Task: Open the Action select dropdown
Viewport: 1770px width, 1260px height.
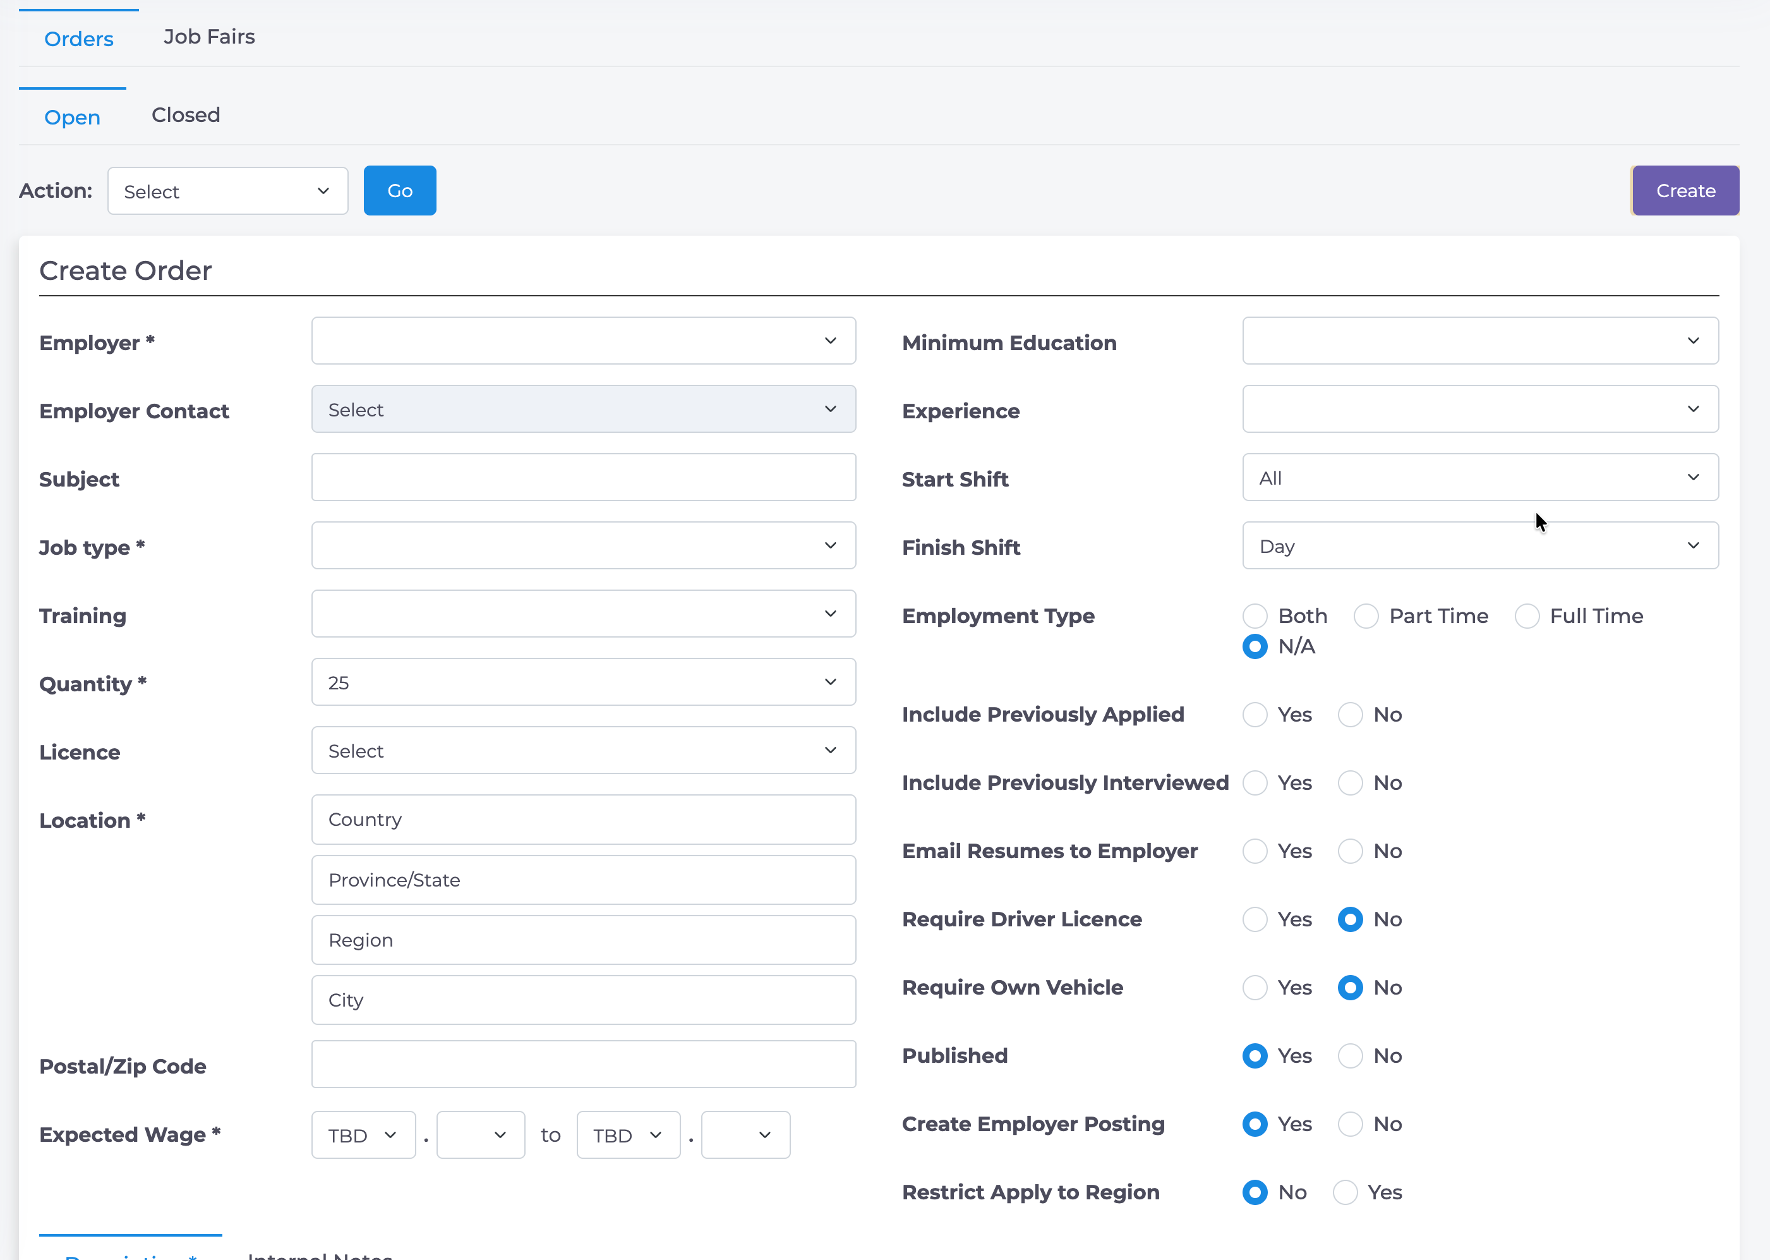Action: [x=228, y=191]
